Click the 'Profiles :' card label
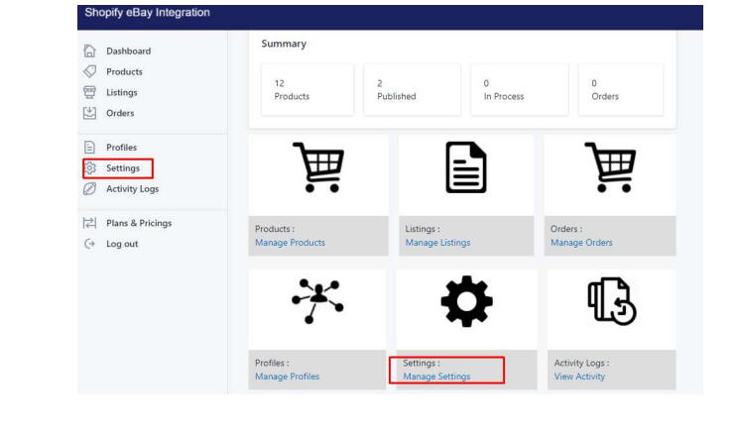 [x=272, y=363]
